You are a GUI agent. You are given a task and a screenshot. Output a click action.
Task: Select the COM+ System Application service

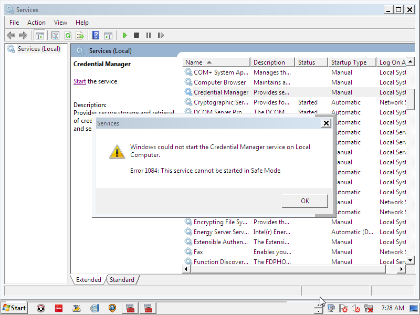click(x=295, y=72)
